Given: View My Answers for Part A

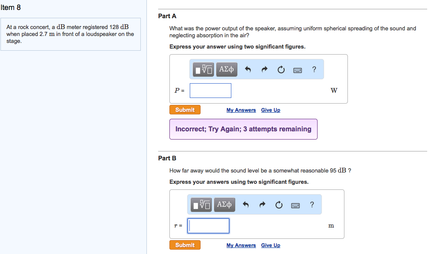Looking at the screenshot, I should (x=241, y=110).
